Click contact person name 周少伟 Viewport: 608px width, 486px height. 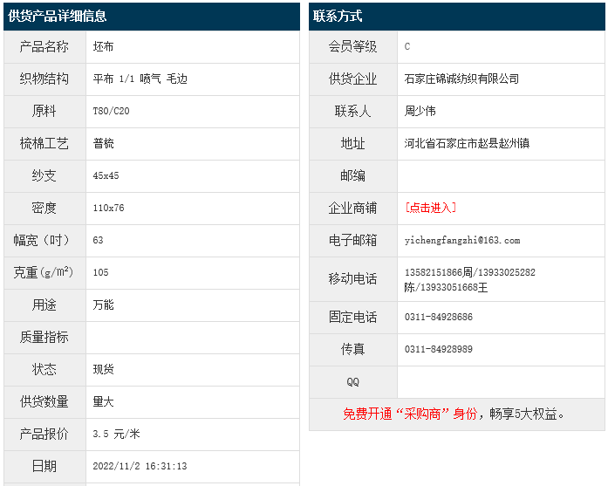click(420, 111)
